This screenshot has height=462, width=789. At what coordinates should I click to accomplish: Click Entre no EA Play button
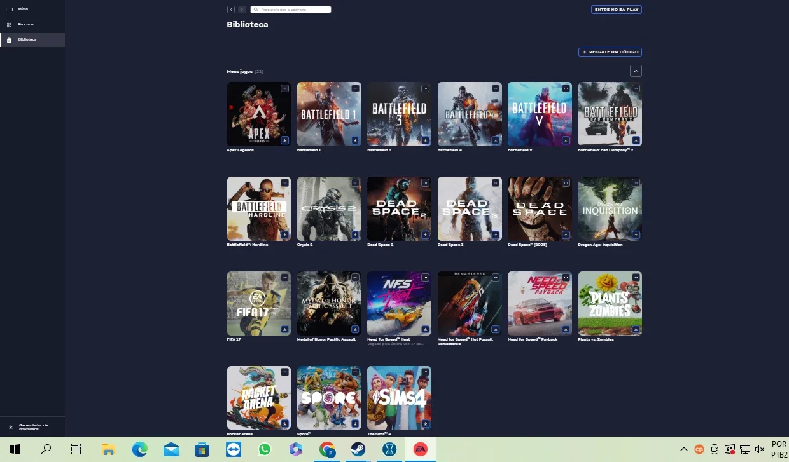pos(617,10)
